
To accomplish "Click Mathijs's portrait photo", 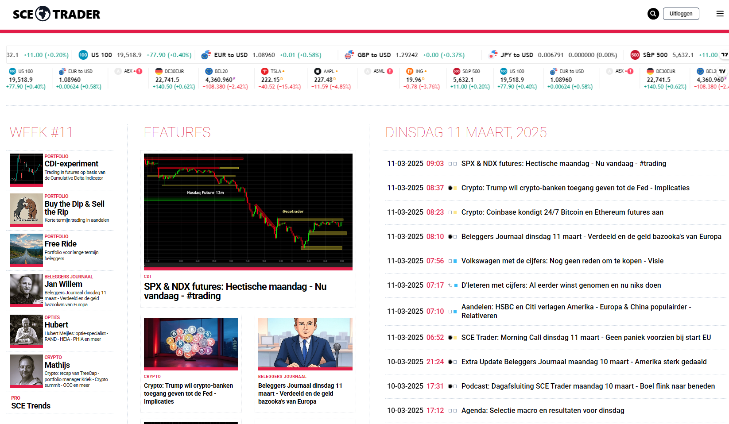I will [26, 371].
